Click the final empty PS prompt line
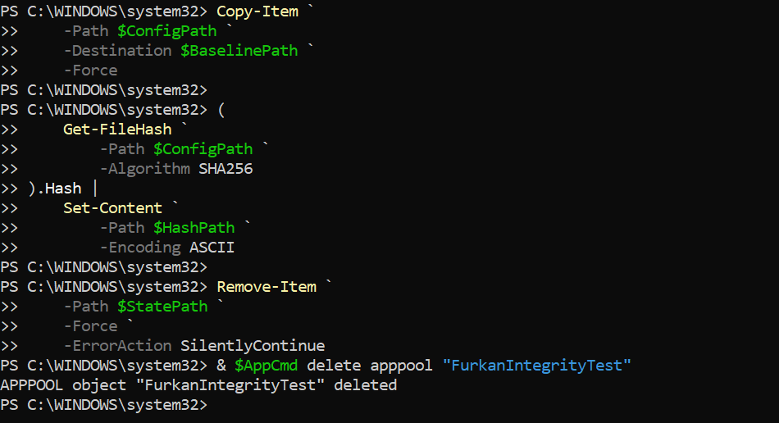This screenshot has height=423, width=779. coord(104,405)
